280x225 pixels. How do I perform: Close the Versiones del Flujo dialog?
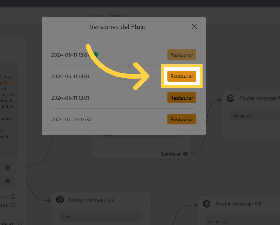[x=194, y=26]
